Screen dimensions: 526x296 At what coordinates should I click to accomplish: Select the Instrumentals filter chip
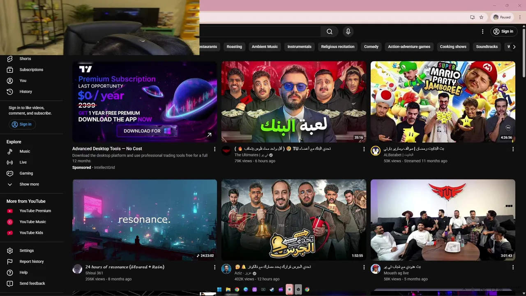(x=299, y=47)
